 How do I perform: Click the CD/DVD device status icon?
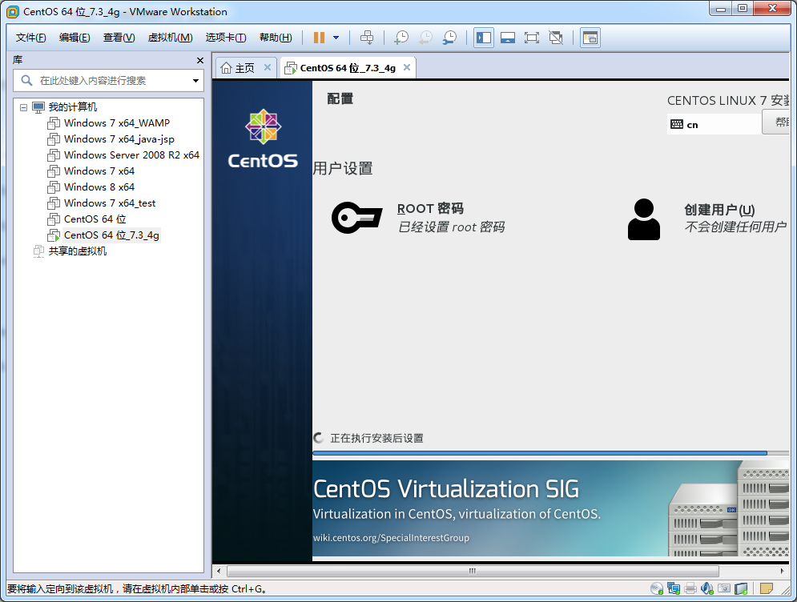click(x=657, y=589)
